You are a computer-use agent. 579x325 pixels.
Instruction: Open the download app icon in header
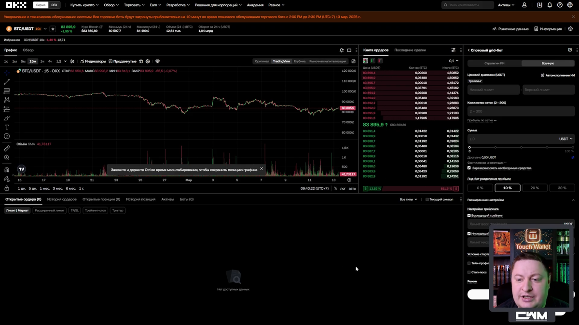(539, 5)
